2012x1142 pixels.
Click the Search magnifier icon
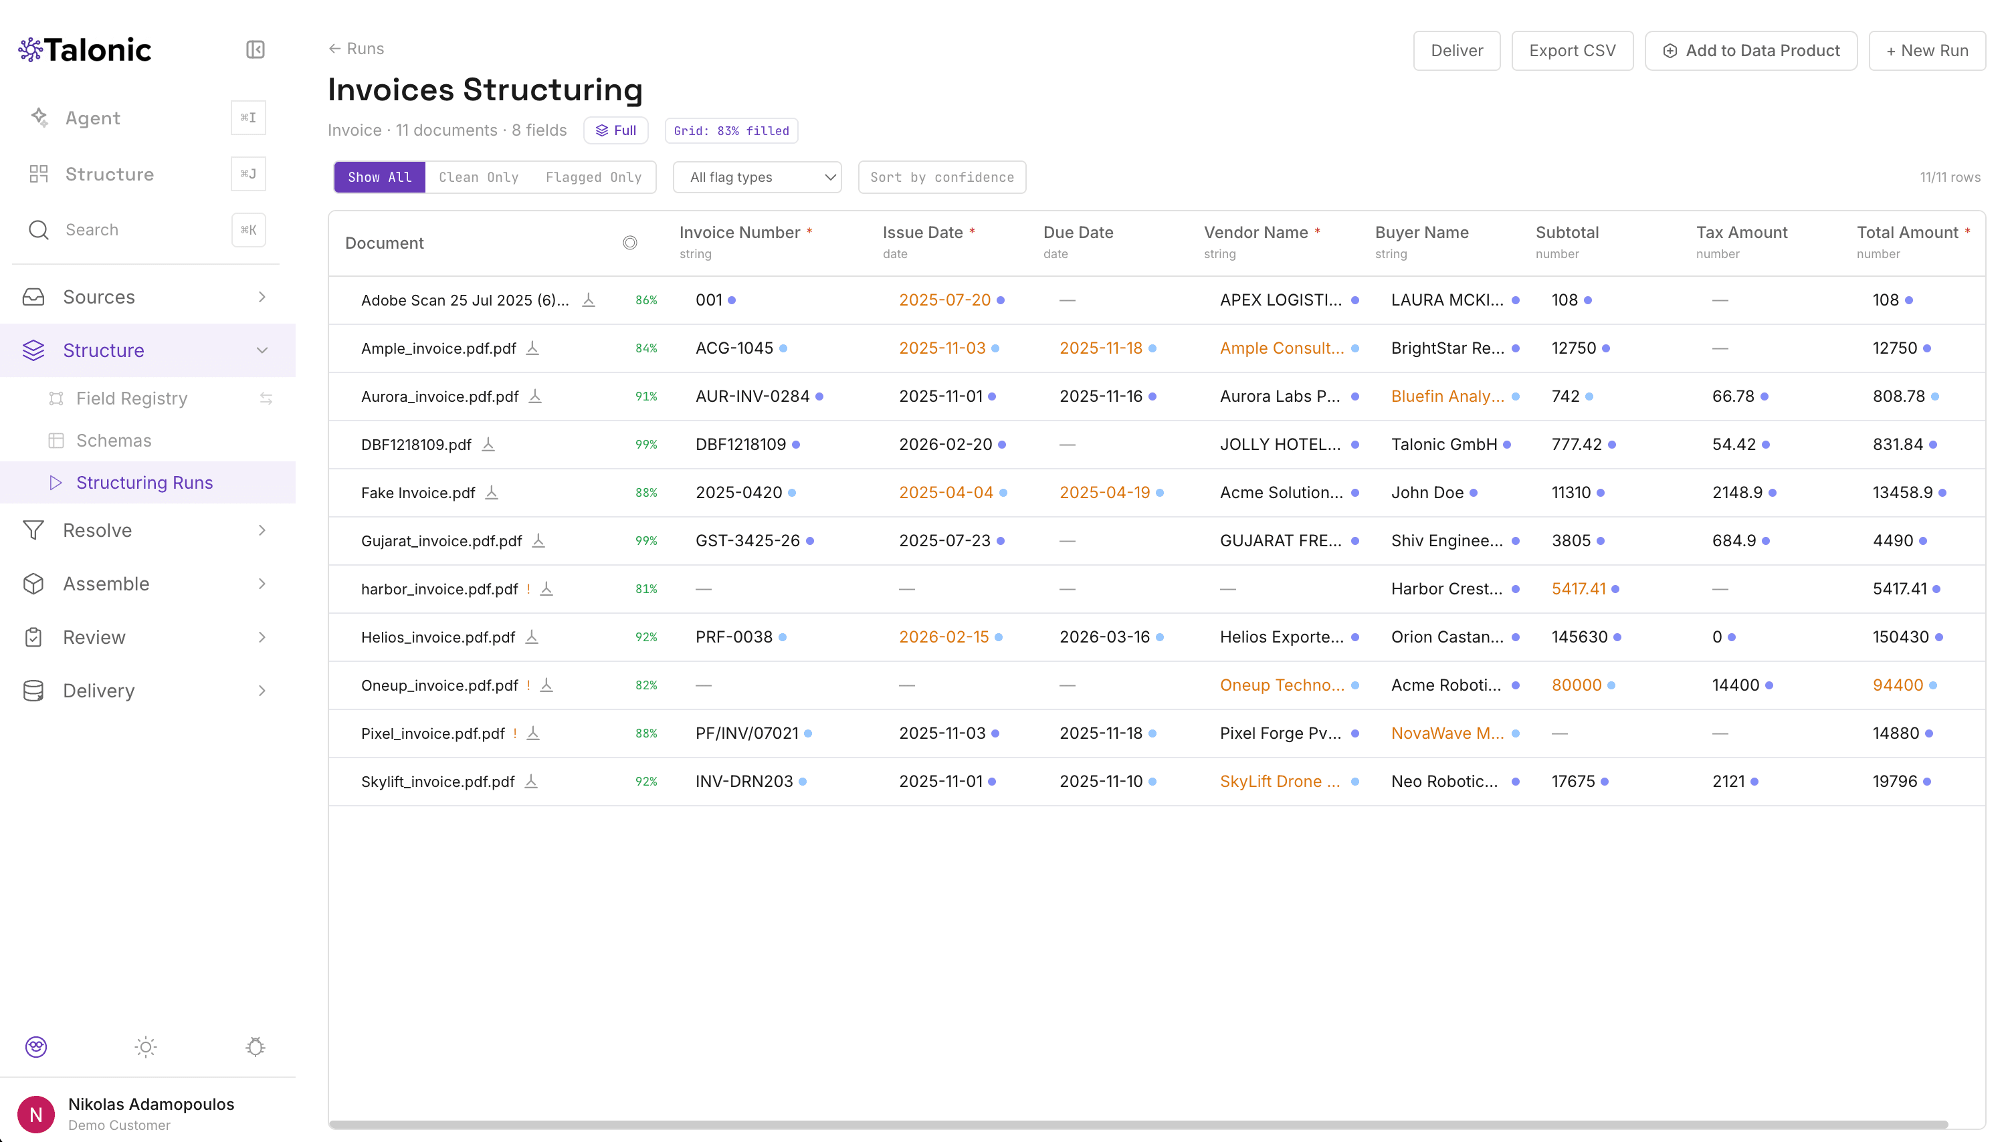coord(38,230)
